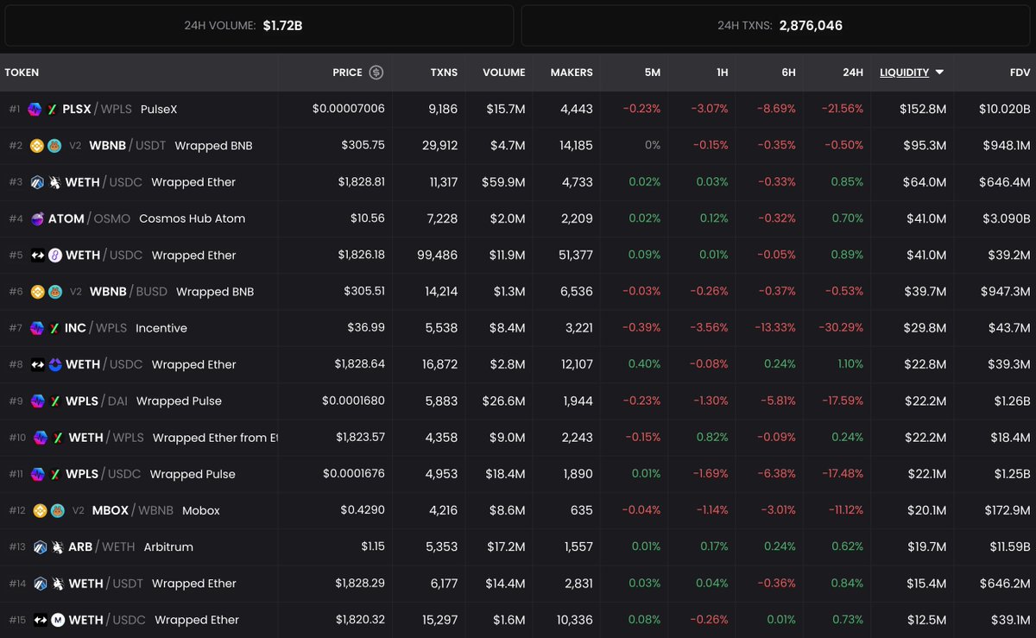Screen dimensions: 1036x638
Task: Open the LIQUIDITY sort dropdown arrow
Action: coord(939,73)
